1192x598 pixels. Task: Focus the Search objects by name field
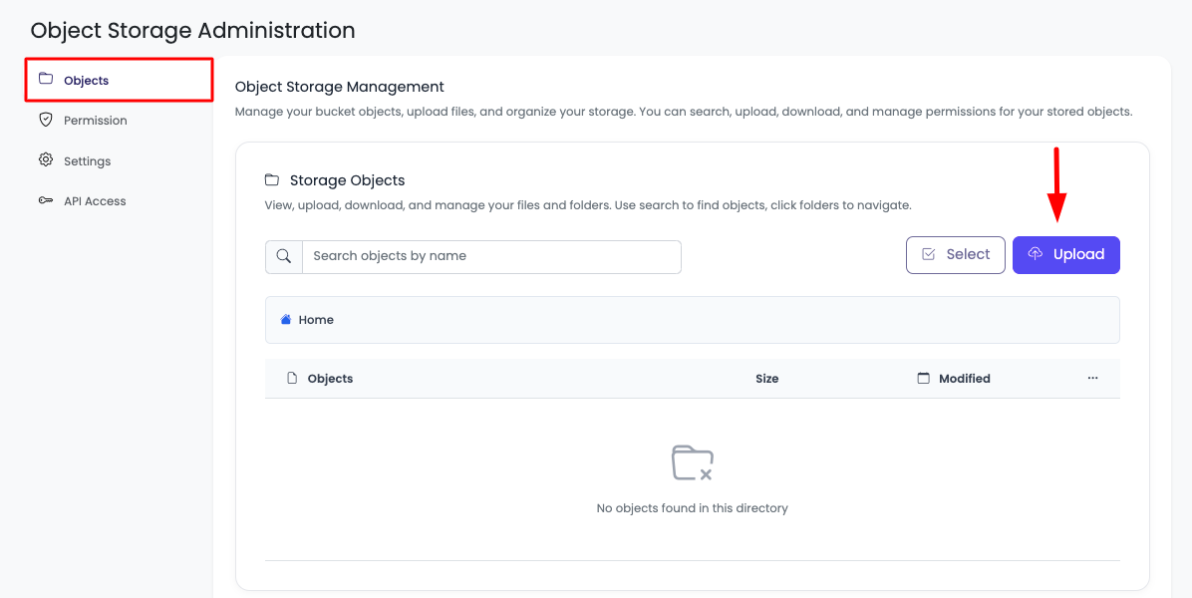490,256
